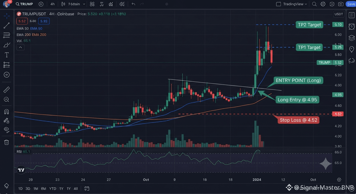Click the circular arrows icon in right sidebar
This screenshot has height=194, width=356.
(x=351, y=61)
